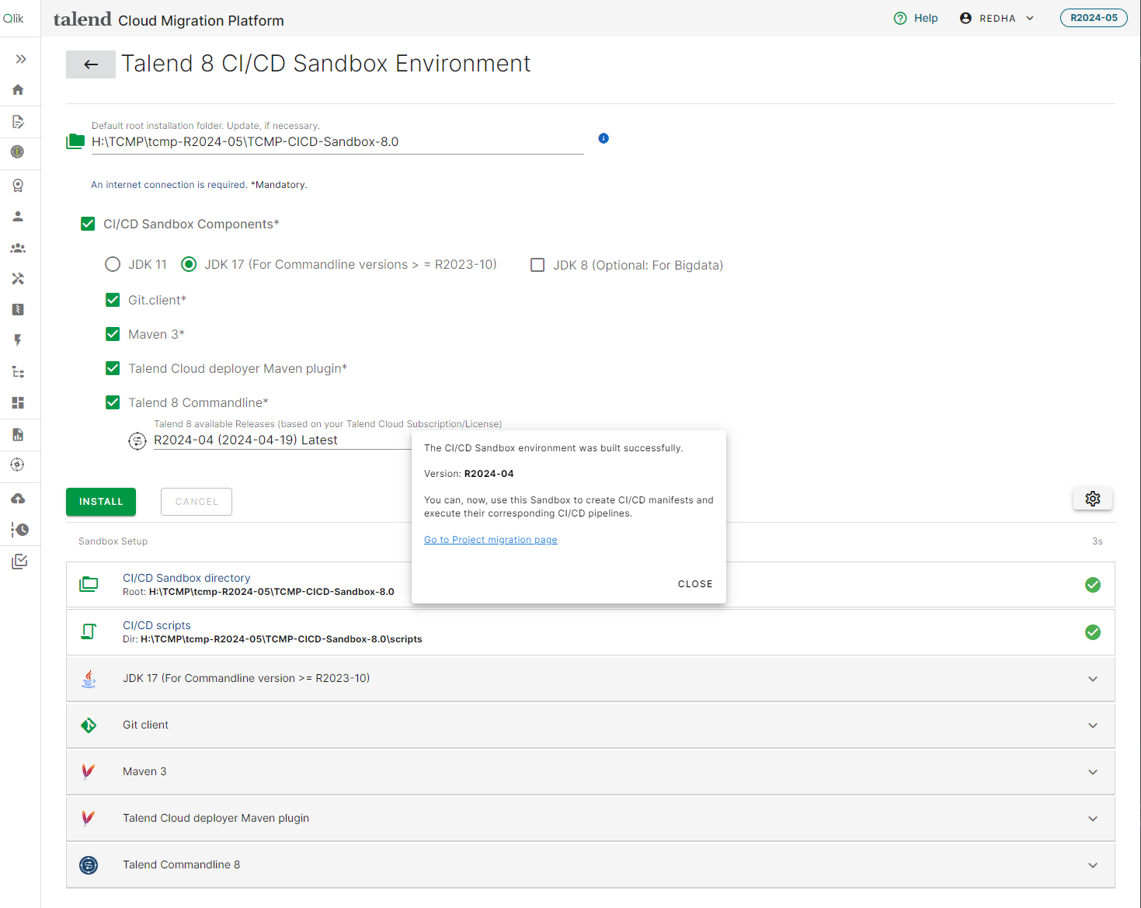Enable JDK 8 optional Bigdata checkbox
Viewport: 1141px width, 908px height.
[x=537, y=265]
